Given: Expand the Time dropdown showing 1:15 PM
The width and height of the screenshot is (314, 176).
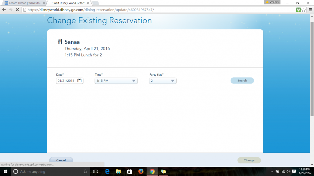Looking at the screenshot, I should point(116,81).
